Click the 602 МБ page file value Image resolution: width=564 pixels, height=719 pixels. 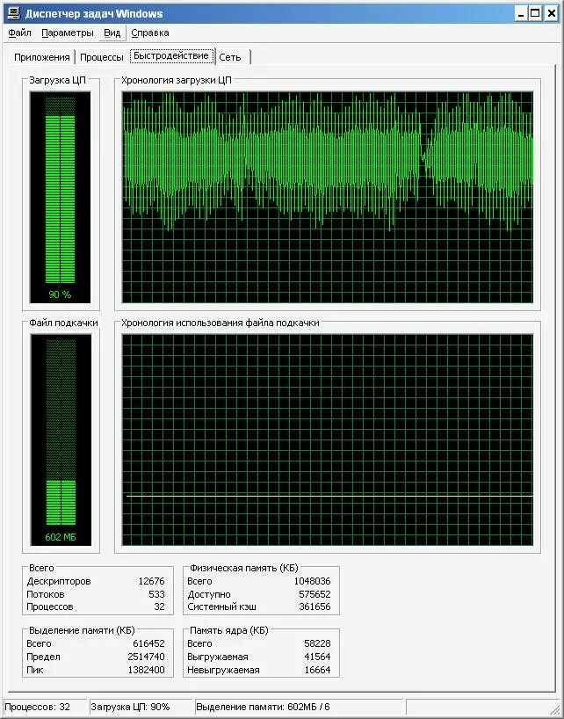[x=61, y=537]
